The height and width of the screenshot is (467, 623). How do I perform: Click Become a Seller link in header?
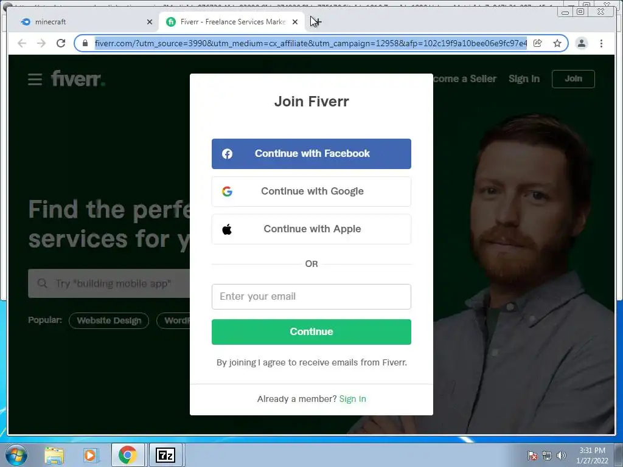click(465, 78)
